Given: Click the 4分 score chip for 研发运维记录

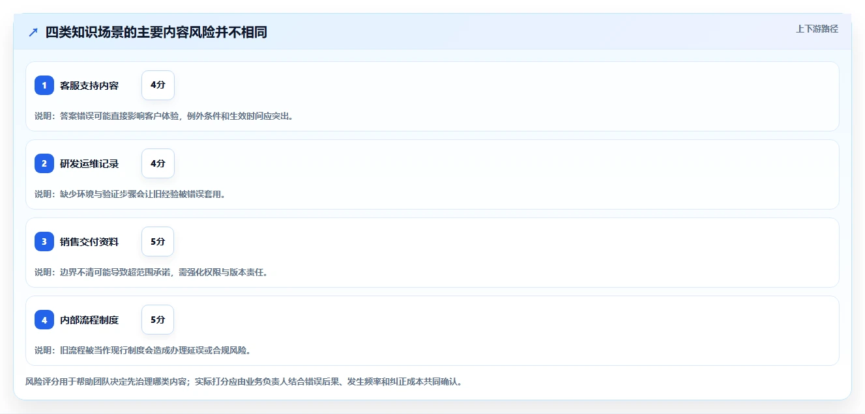Looking at the screenshot, I should [x=158, y=163].
